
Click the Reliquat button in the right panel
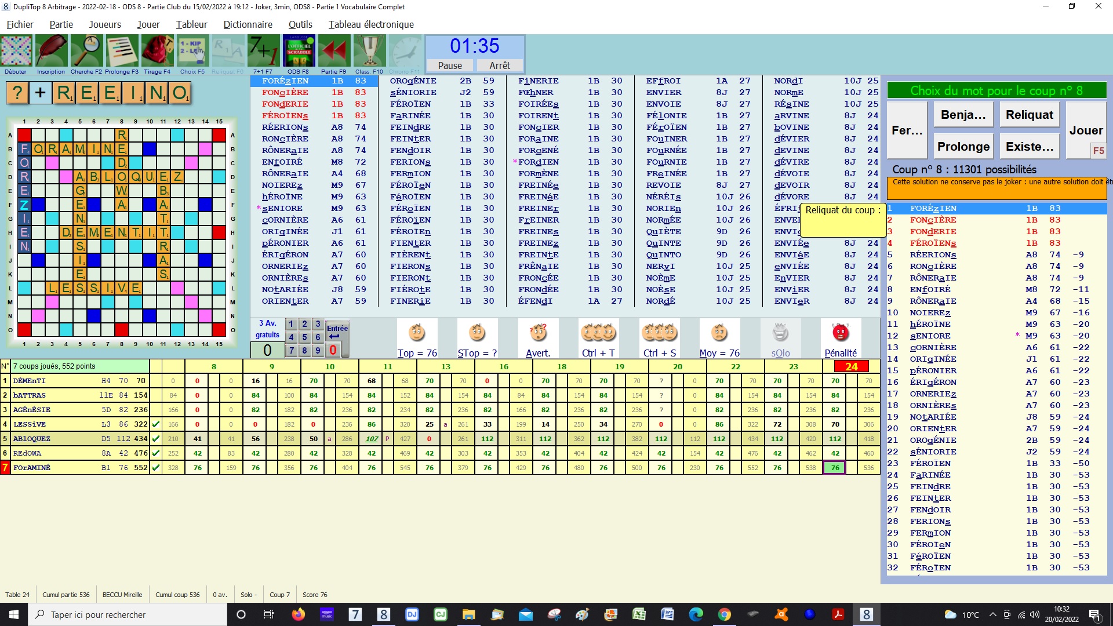[x=1029, y=115]
